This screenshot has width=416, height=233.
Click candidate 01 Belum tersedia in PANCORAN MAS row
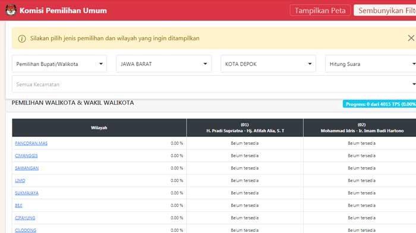click(245, 143)
